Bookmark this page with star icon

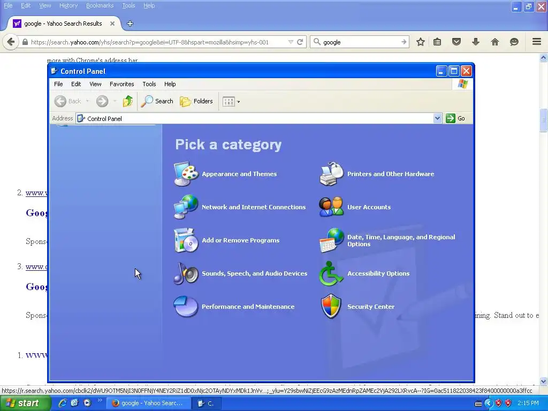click(x=421, y=42)
